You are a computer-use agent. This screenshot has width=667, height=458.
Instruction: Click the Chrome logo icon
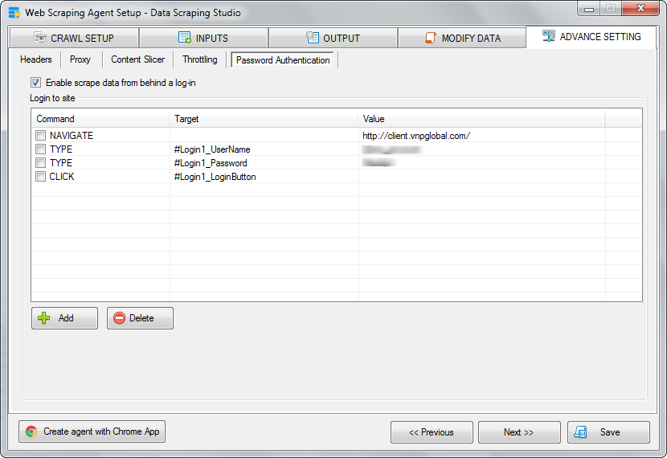tap(31, 431)
